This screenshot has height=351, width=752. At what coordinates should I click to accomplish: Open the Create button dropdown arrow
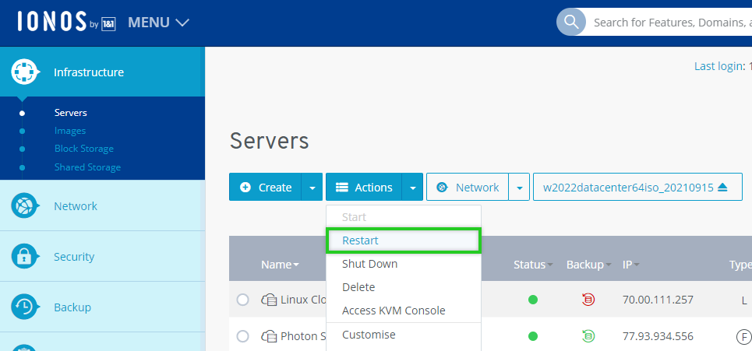(x=312, y=188)
